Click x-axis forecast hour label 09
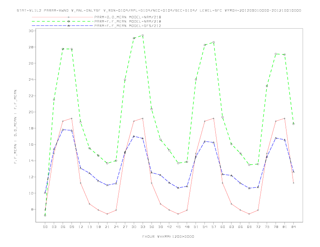Screen dimensions: 320x247 pos(72,227)
